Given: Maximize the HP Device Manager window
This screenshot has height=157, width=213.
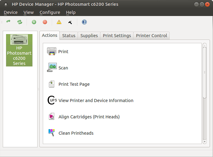Looking at the screenshot, I should tap(202, 4).
